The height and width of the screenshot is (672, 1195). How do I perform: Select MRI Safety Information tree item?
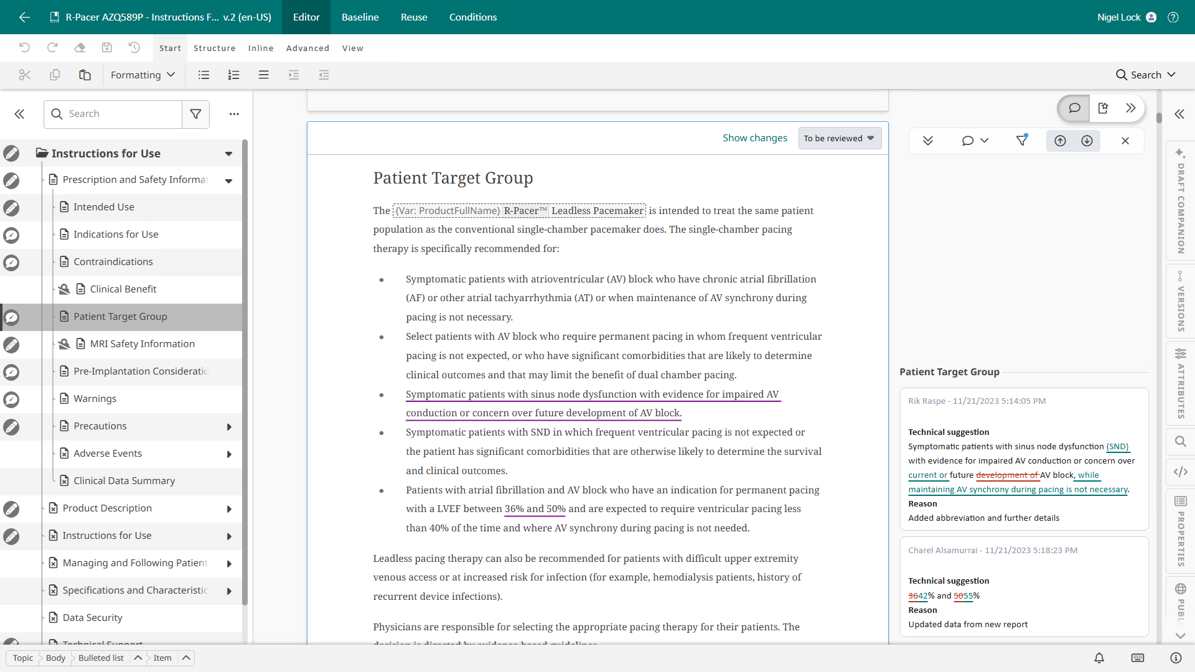point(142,344)
